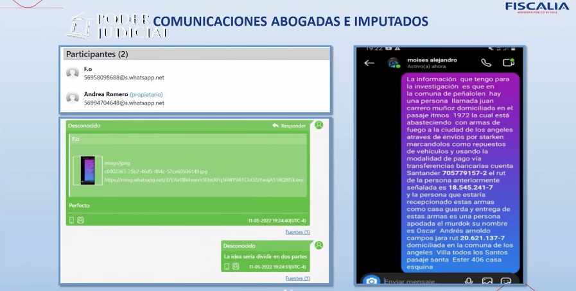The height and width of the screenshot is (291, 576).
Task: Open the whatsapp.net attachment URL
Action: pyautogui.click(x=204, y=180)
